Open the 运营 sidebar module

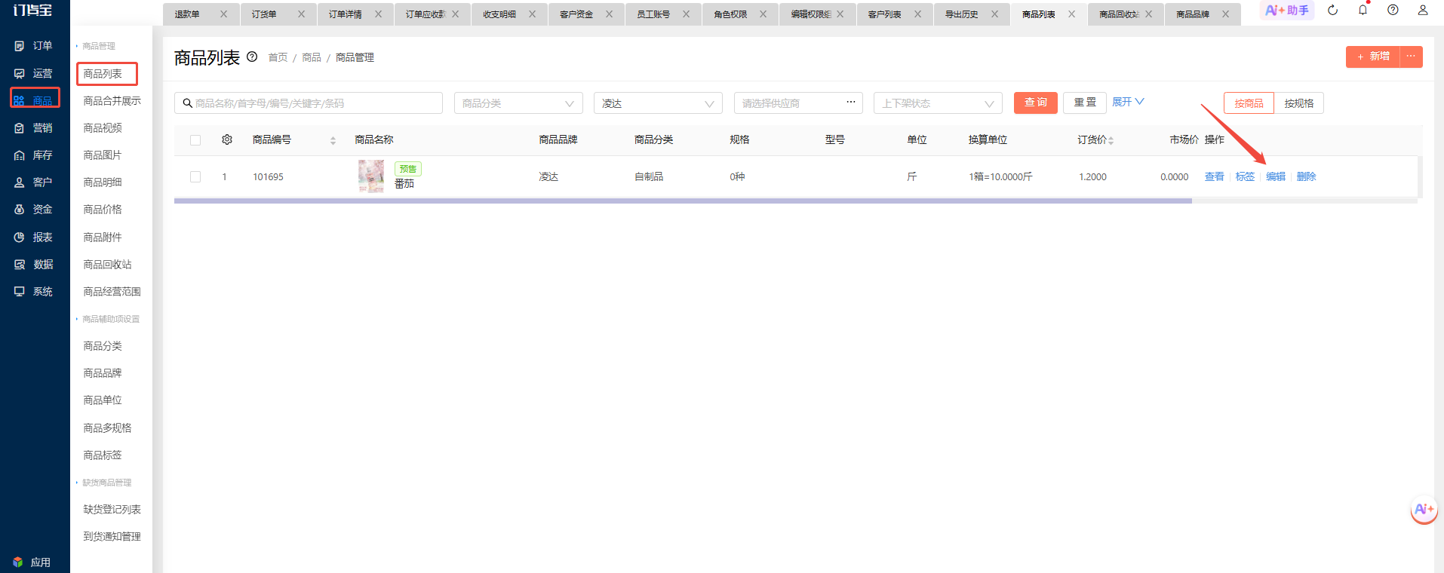34,73
